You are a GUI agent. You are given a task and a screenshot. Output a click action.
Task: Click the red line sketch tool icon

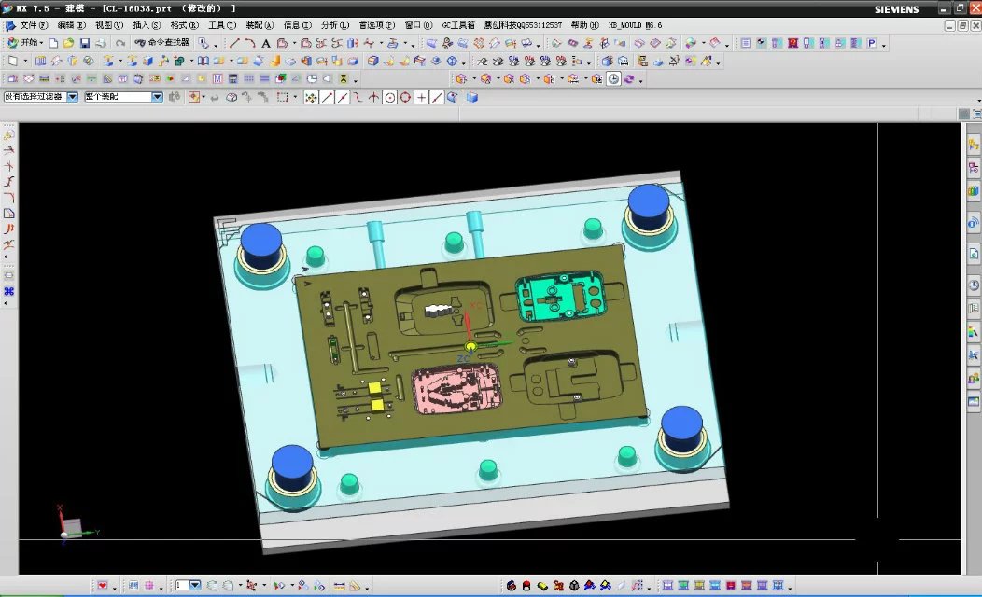coord(234,43)
